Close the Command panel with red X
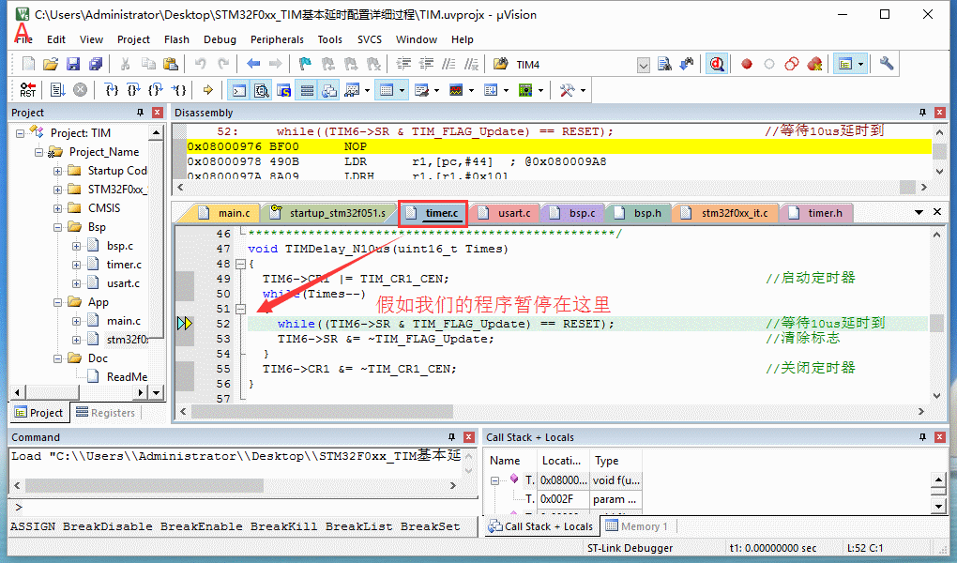 [469, 437]
